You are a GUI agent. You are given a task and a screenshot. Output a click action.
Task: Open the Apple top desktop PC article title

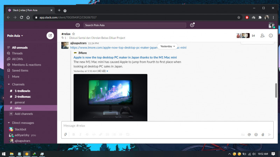click(125, 57)
